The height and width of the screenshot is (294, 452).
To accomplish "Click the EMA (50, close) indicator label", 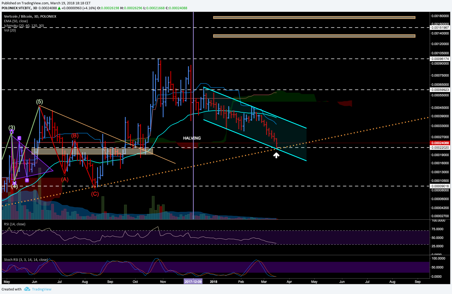I will pos(16,21).
